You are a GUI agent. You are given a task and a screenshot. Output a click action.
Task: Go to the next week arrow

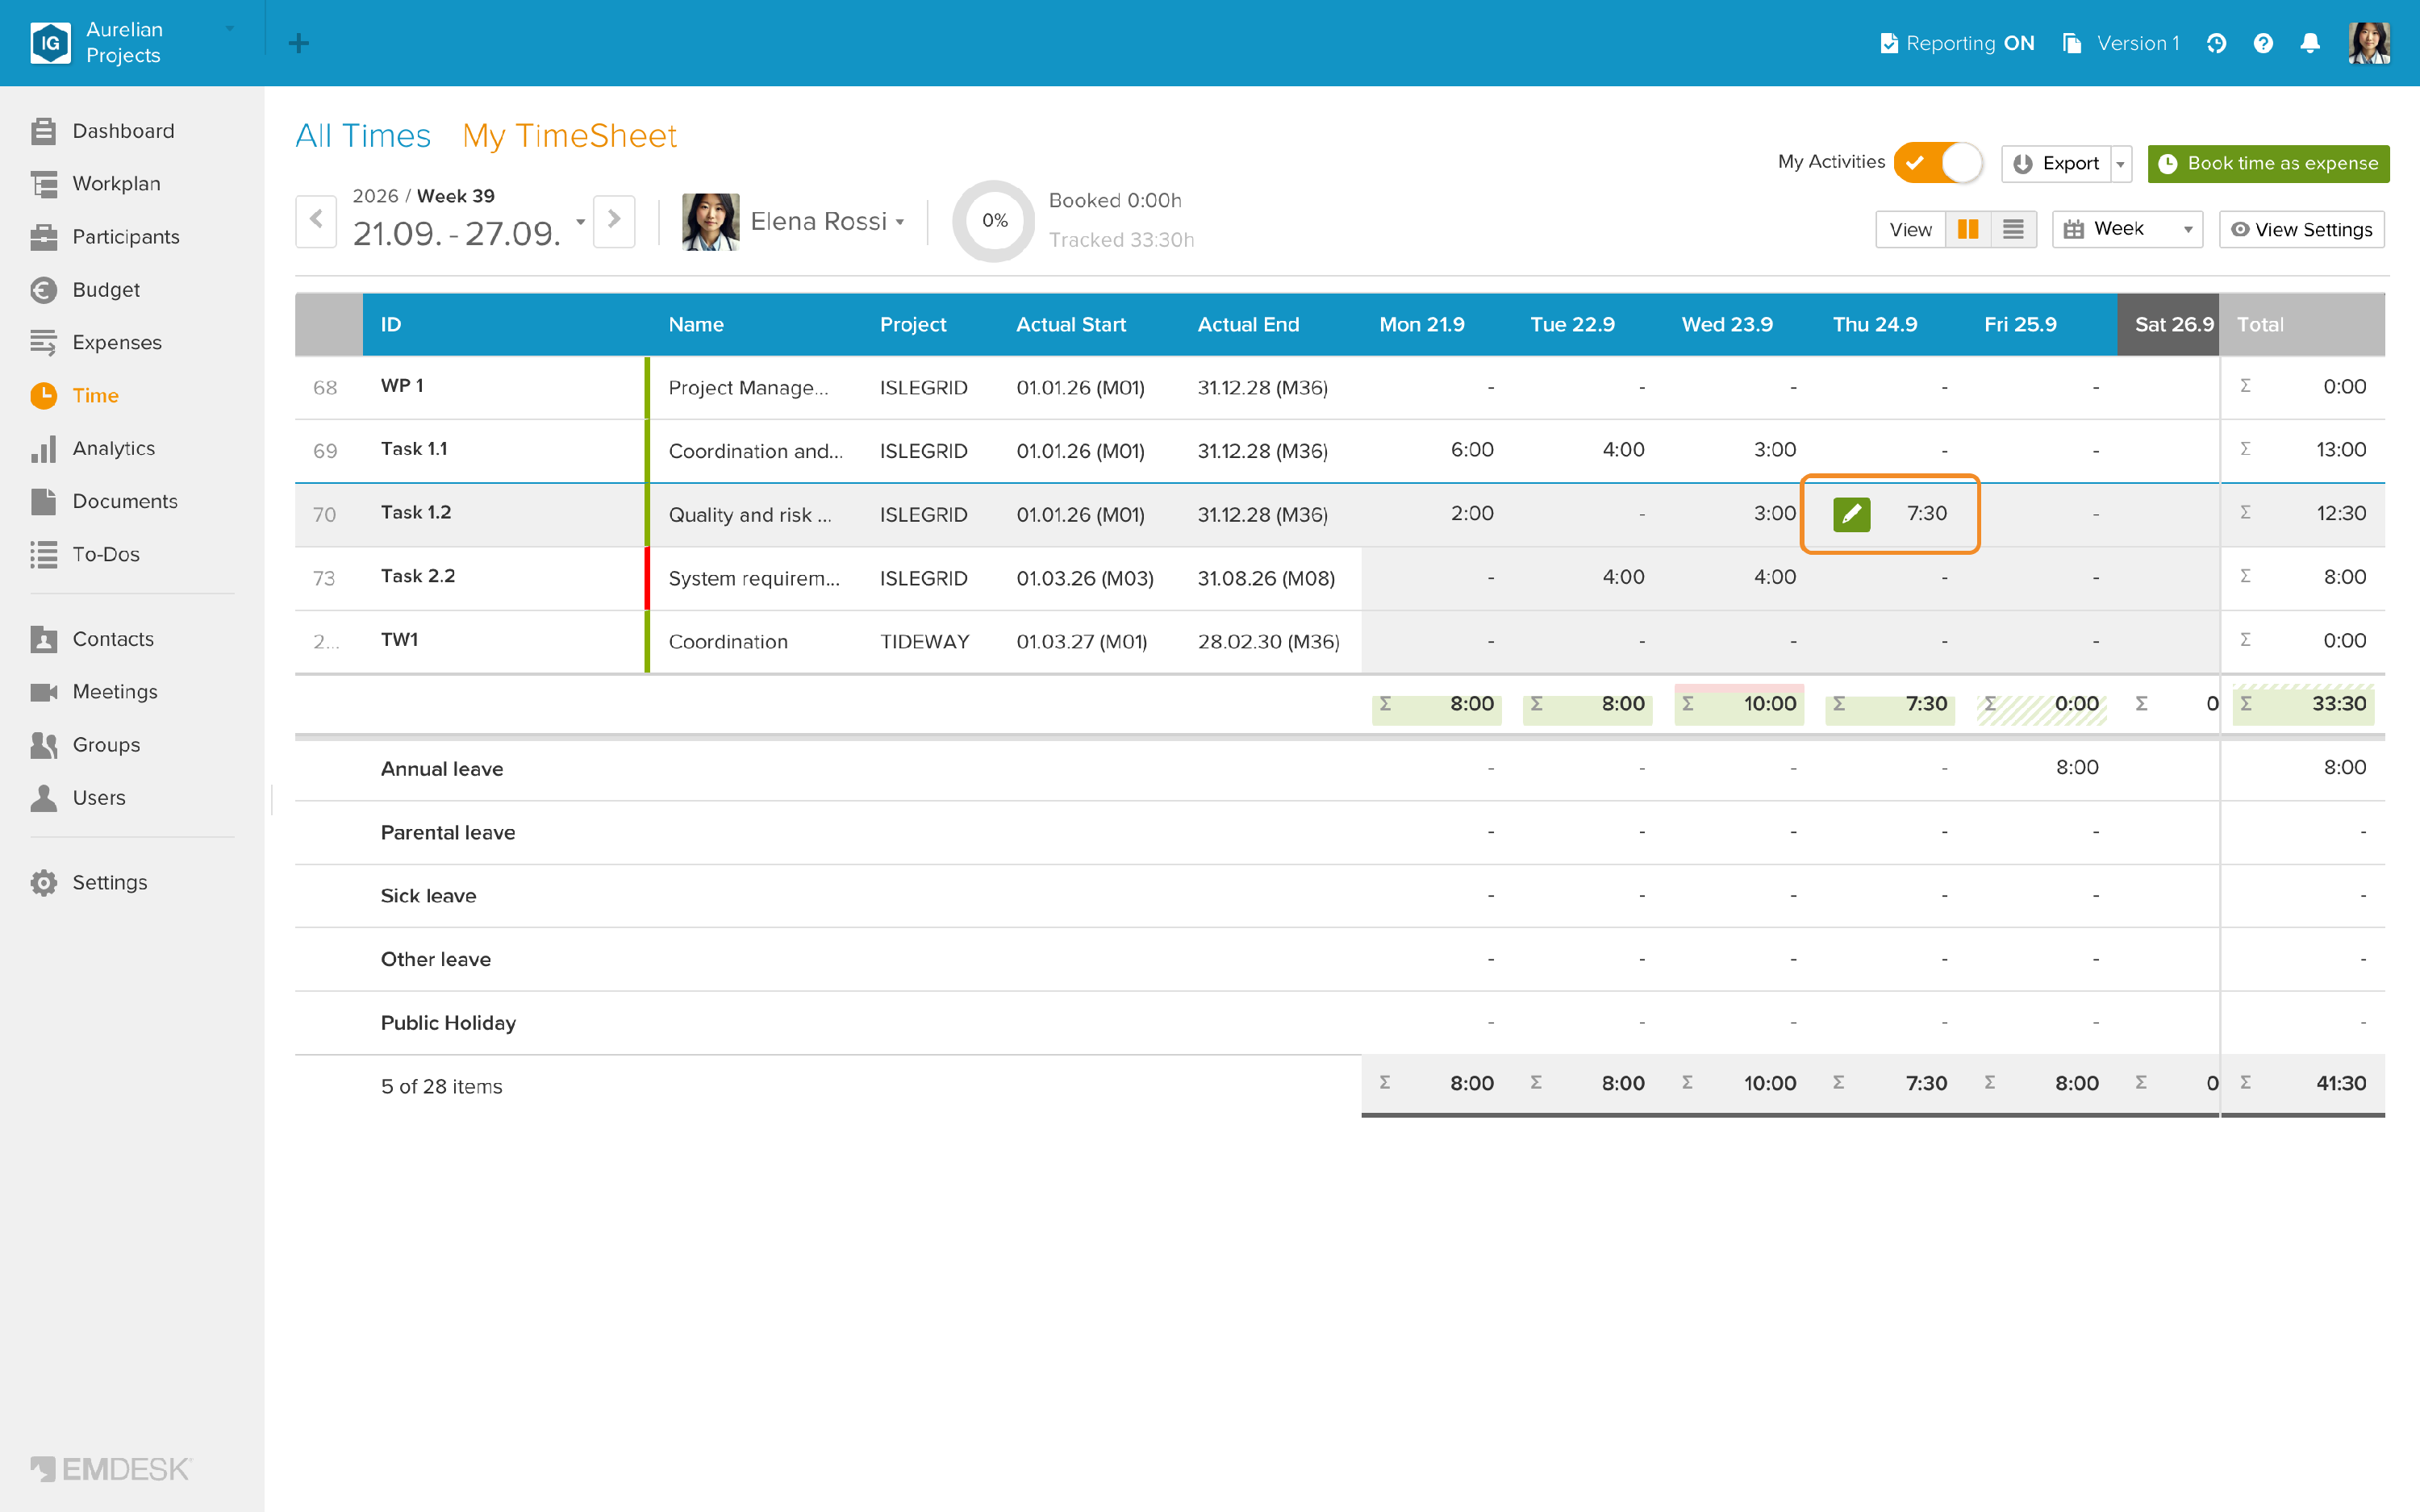(x=614, y=221)
